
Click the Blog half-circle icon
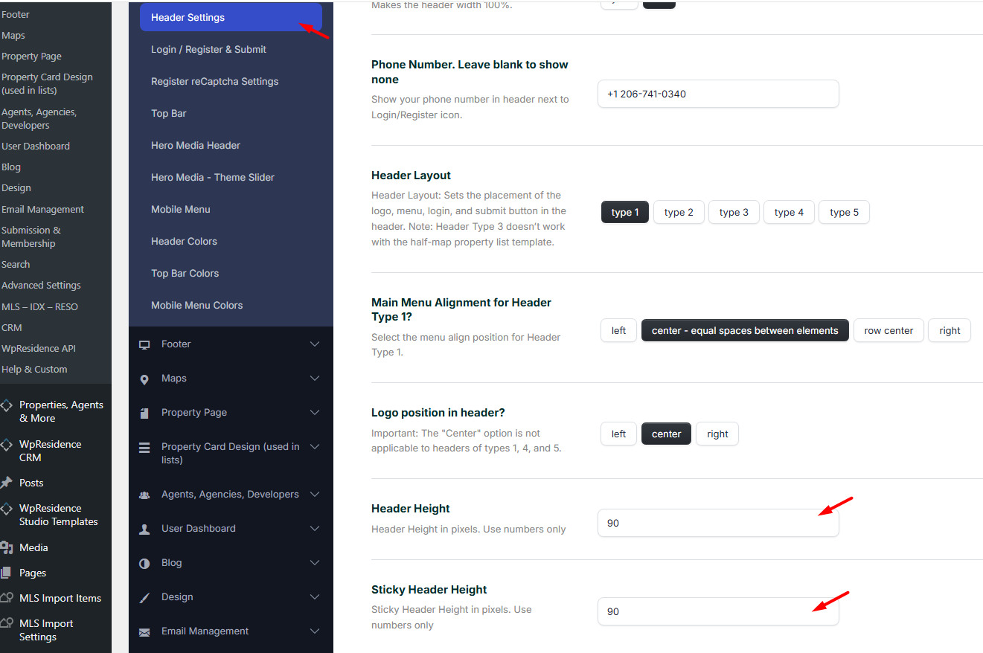[x=144, y=564]
